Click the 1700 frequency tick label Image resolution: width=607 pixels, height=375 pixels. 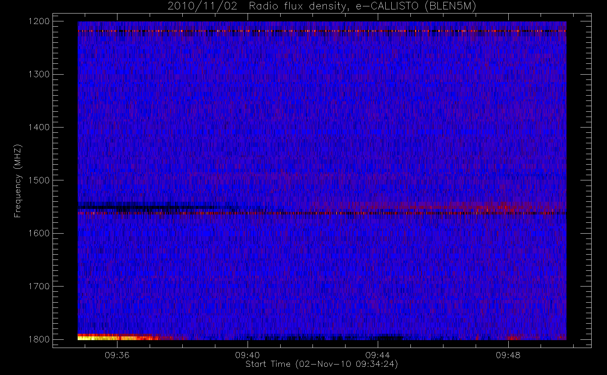pyautogui.click(x=39, y=286)
